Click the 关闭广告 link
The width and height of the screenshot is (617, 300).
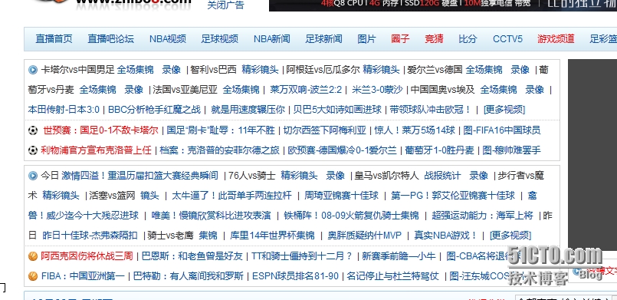pos(226,5)
